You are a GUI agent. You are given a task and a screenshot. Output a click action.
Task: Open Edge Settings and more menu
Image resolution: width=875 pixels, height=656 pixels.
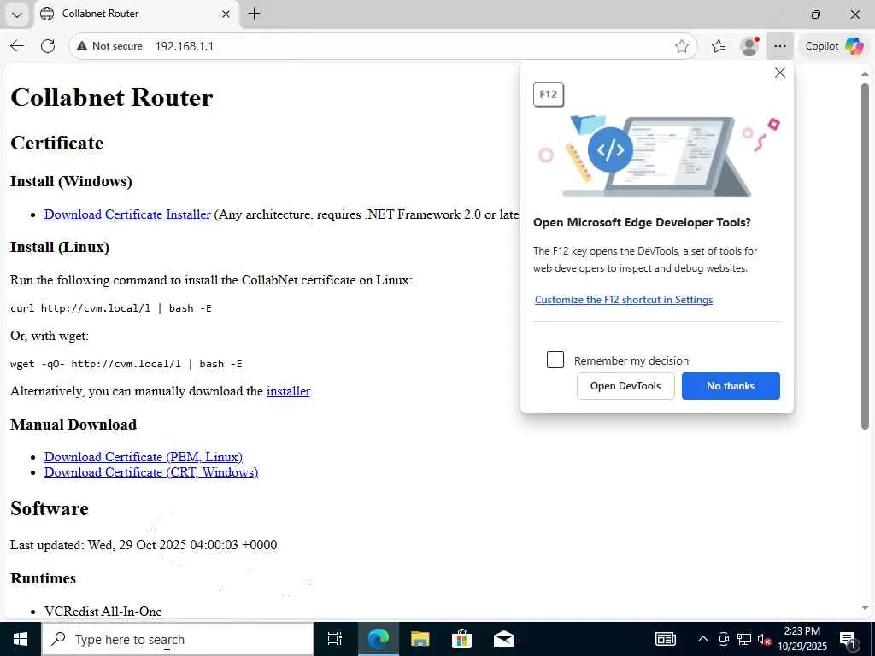point(779,46)
